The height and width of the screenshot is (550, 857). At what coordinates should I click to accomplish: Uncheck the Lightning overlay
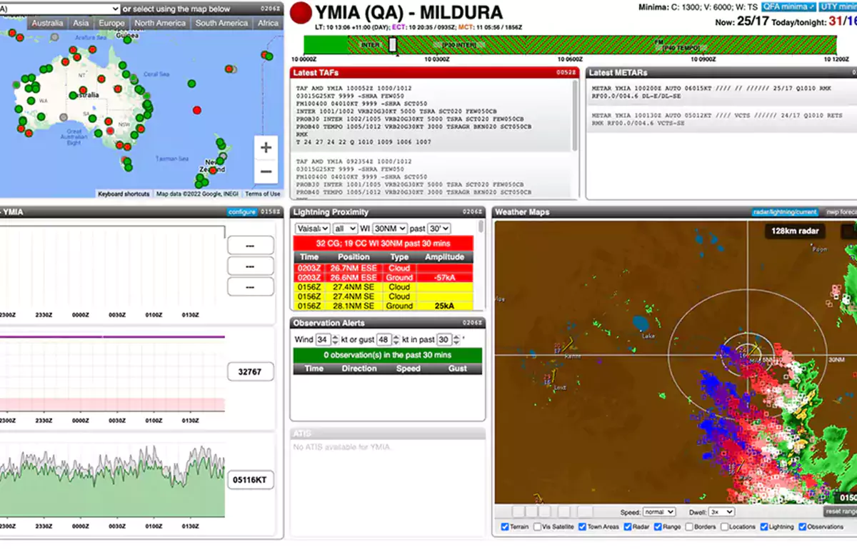coord(764,527)
